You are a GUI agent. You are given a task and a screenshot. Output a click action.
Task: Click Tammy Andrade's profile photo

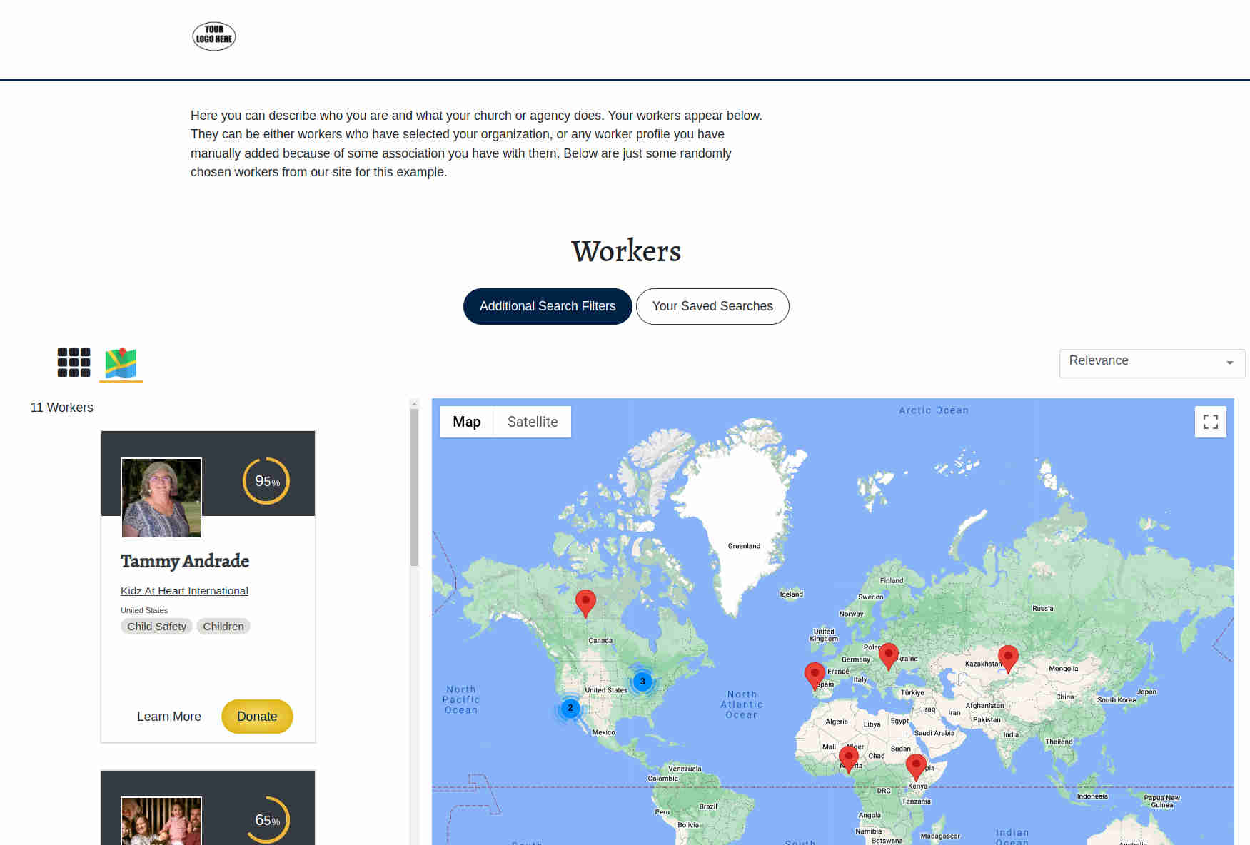tap(161, 497)
